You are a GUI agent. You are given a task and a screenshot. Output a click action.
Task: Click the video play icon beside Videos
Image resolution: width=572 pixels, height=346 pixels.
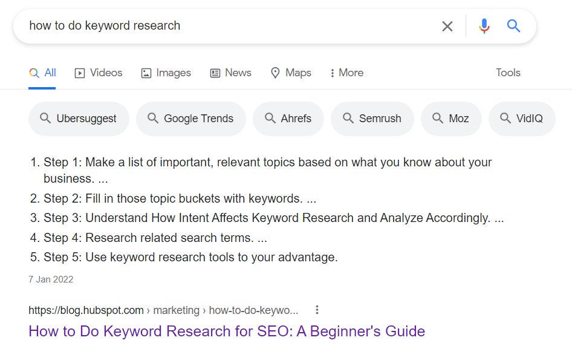[x=80, y=73]
